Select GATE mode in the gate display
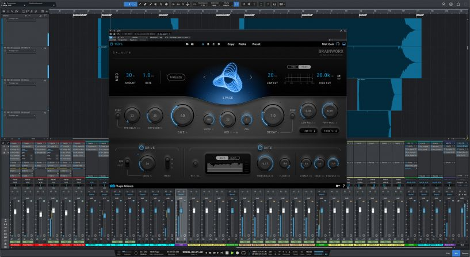This screenshot has width=470, height=257. [x=222, y=158]
